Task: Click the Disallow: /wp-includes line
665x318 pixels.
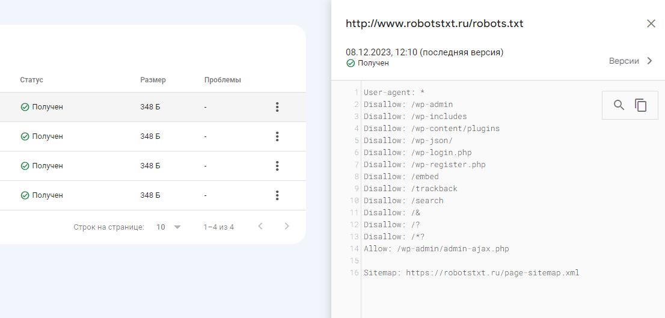Action: tap(415, 116)
